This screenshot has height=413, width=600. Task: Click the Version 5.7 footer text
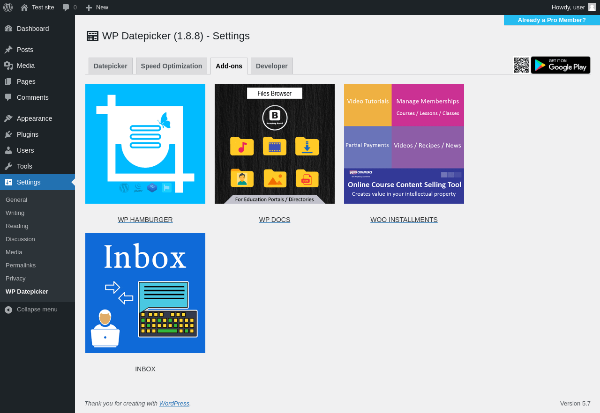(x=575, y=403)
